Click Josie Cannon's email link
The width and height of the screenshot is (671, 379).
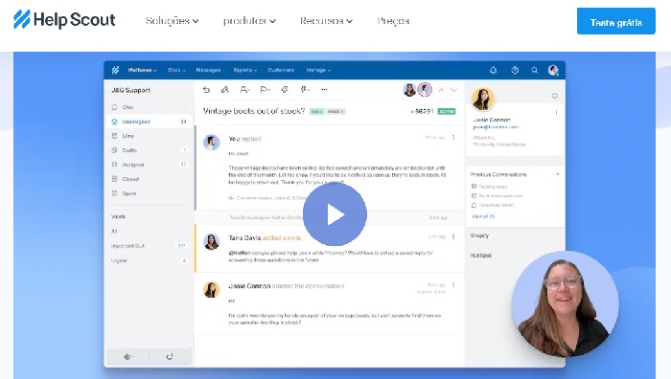point(496,127)
